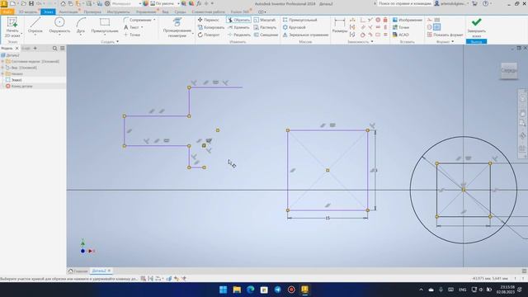
Task: Select the Поворот (Rotate) command
Action: coord(209,35)
